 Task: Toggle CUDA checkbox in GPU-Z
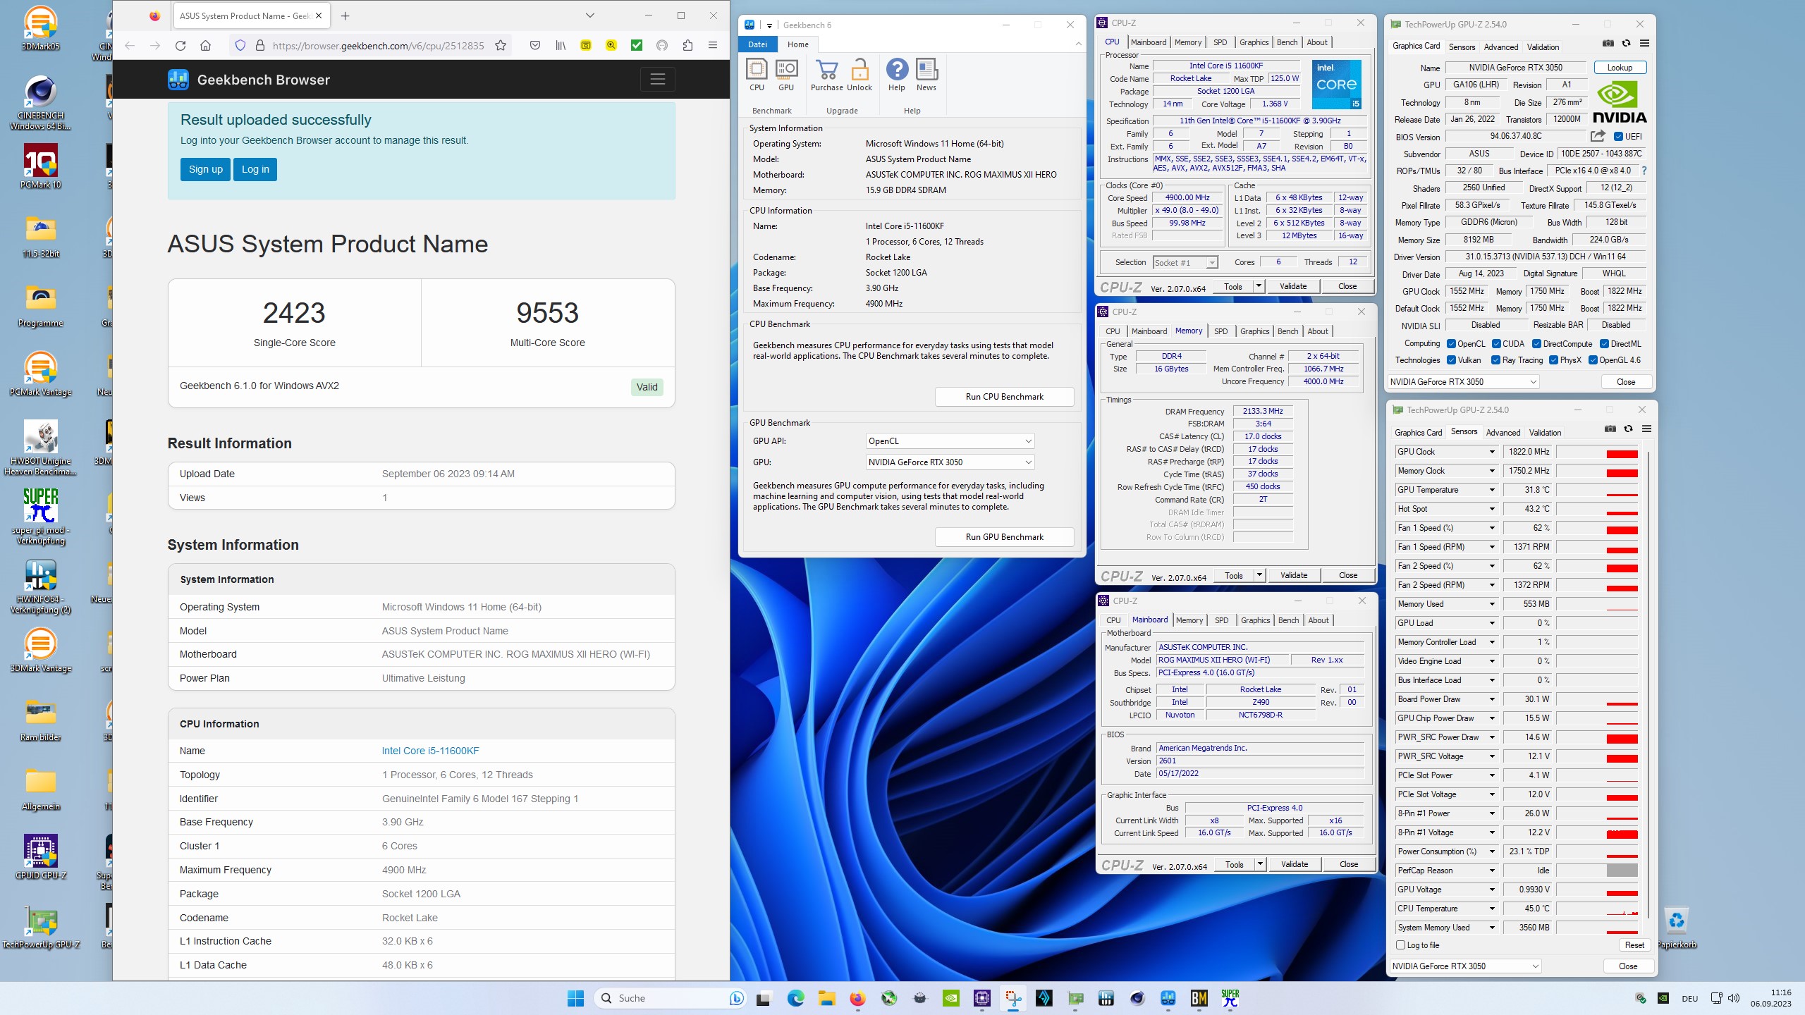click(x=1496, y=344)
